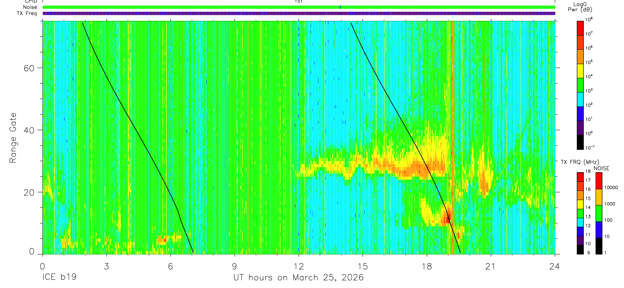The width and height of the screenshot is (624, 288).
Task: Click the "100" NOISE legend value
Action: click(609, 220)
